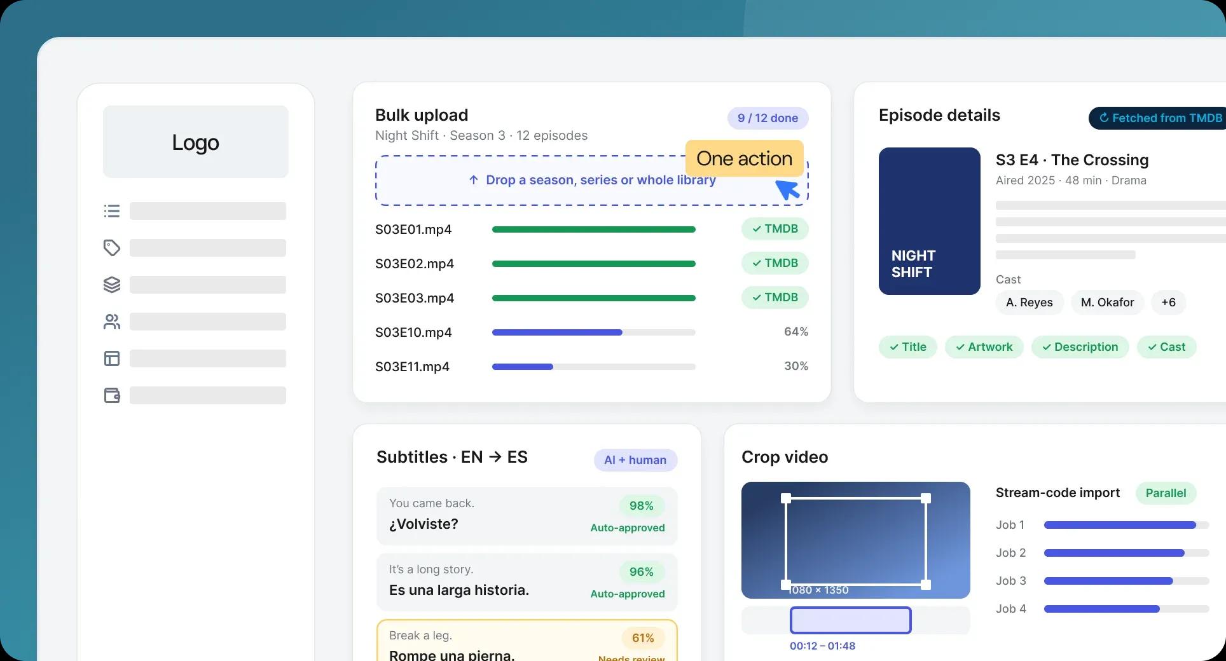Select the stacked layers sidebar icon
This screenshot has height=661, width=1226.
112,285
